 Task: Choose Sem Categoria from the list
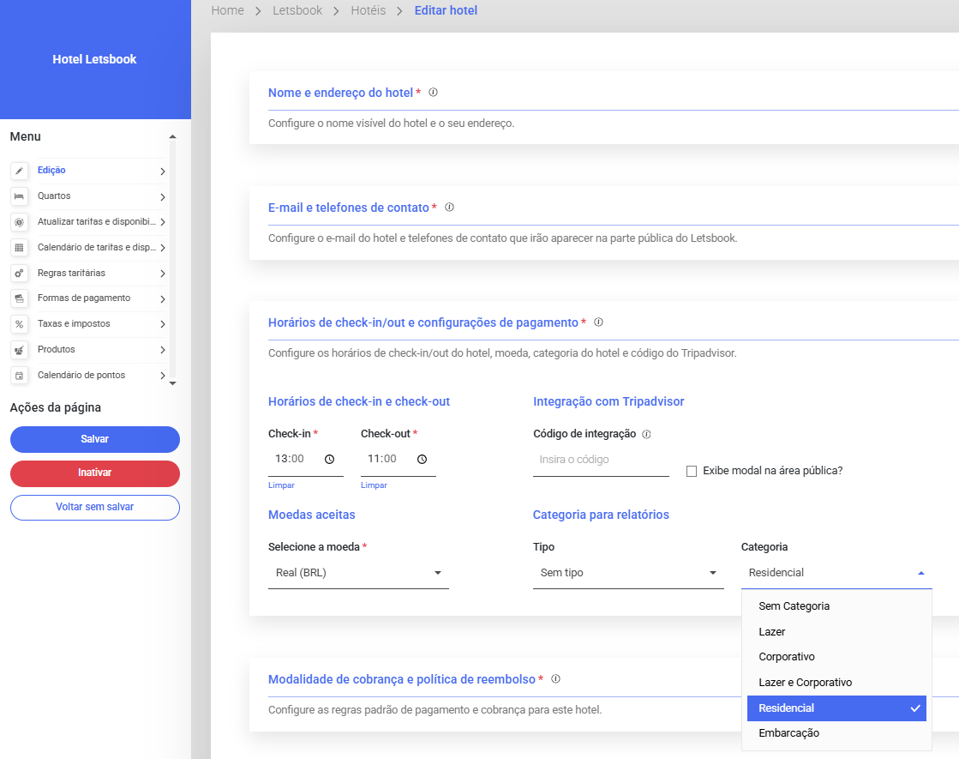tap(836, 606)
